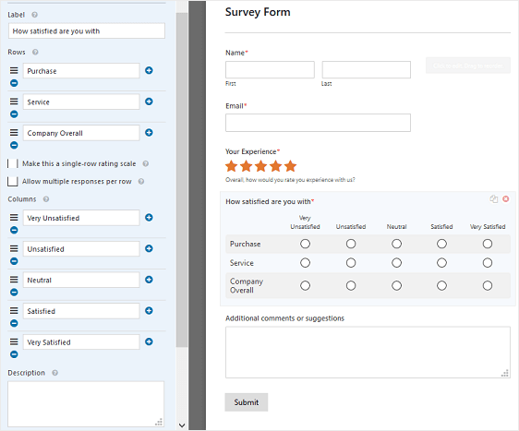Viewport: 519px width, 431px height.
Task: Help icon for single-row rating scale
Action: pyautogui.click(x=146, y=163)
